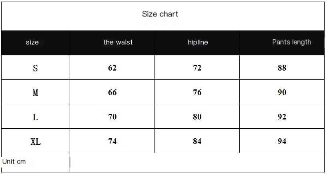Select pants length value 94
This screenshot has height=174, width=327.
[x=282, y=141]
